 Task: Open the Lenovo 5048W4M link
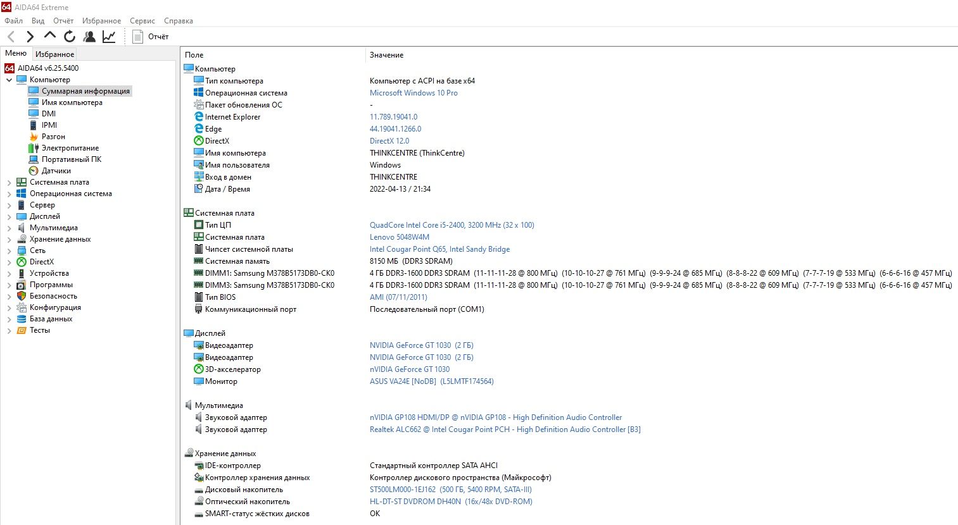pos(400,237)
